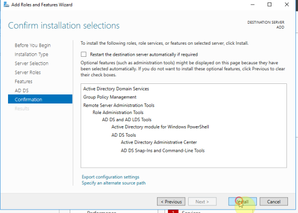Select Active Directory Administrative Center entry
Screen dimensions: 298x213
click(159, 142)
